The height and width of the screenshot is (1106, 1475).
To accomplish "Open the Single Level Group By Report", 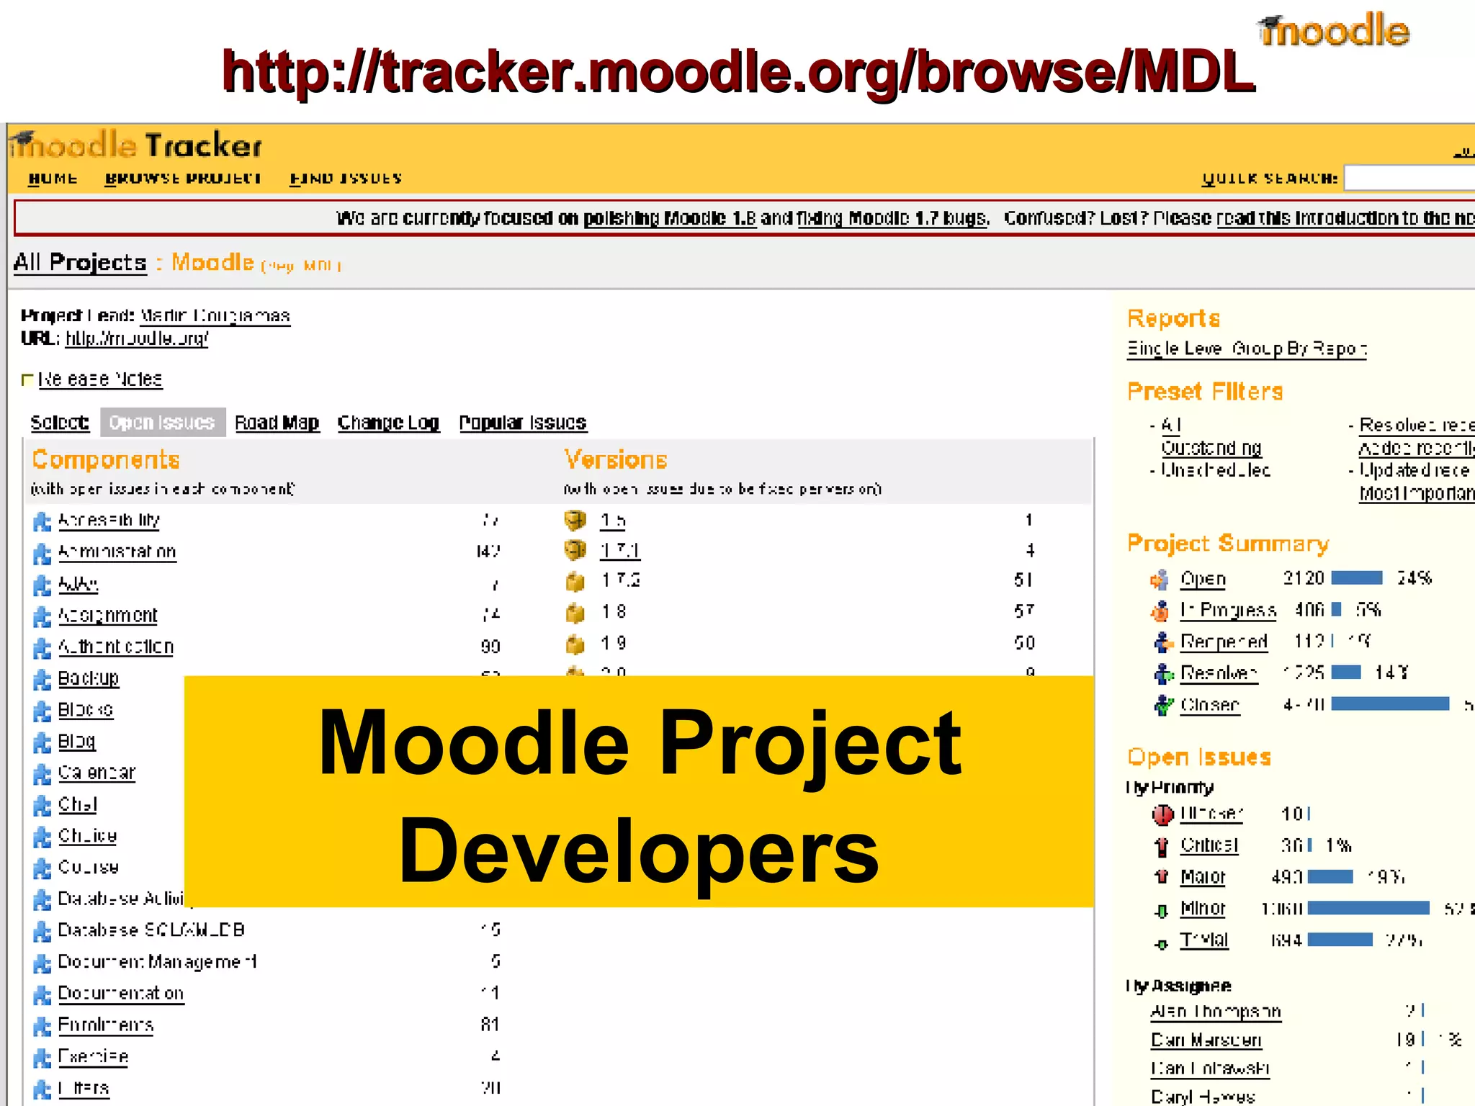I will pyautogui.click(x=1247, y=349).
